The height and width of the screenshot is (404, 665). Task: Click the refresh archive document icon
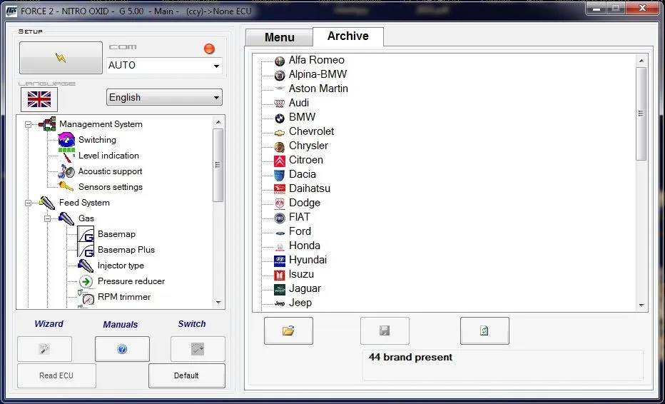[484, 330]
